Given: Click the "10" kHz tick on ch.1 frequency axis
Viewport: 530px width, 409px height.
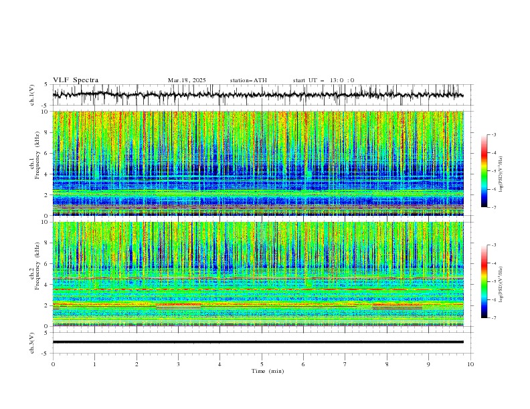Looking at the screenshot, I should [46, 112].
